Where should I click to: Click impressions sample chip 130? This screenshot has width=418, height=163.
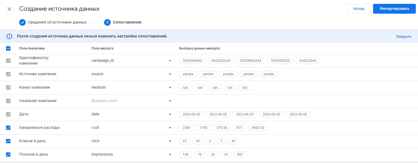click(x=185, y=155)
